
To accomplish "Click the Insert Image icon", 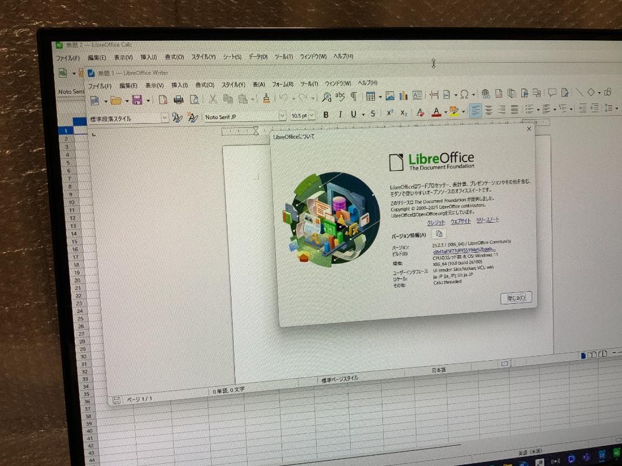I will [389, 94].
